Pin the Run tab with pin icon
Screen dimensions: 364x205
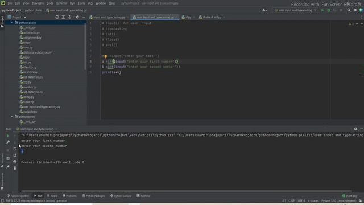8,167
